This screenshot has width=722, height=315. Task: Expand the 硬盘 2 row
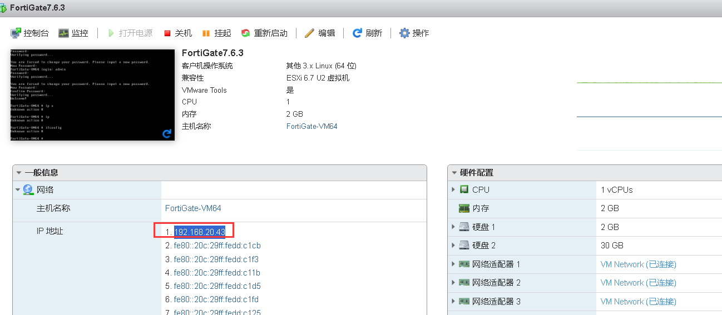coord(453,246)
